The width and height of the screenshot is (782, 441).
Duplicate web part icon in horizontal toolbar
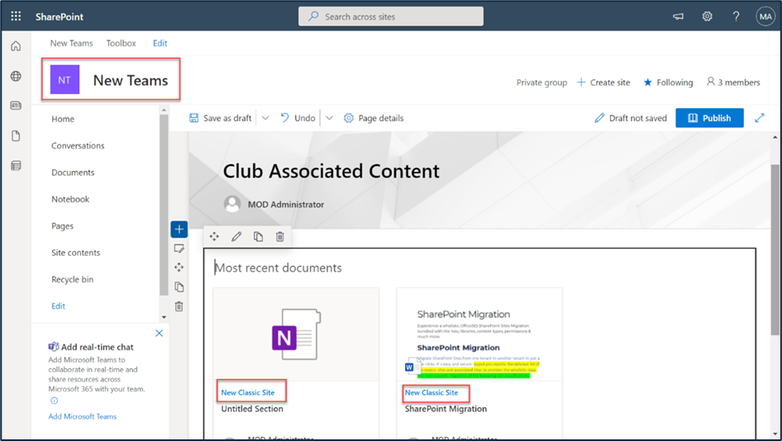tap(258, 237)
